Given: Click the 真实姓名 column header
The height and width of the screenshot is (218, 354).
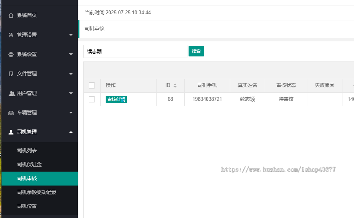Looking at the screenshot, I should pyautogui.click(x=248, y=85).
